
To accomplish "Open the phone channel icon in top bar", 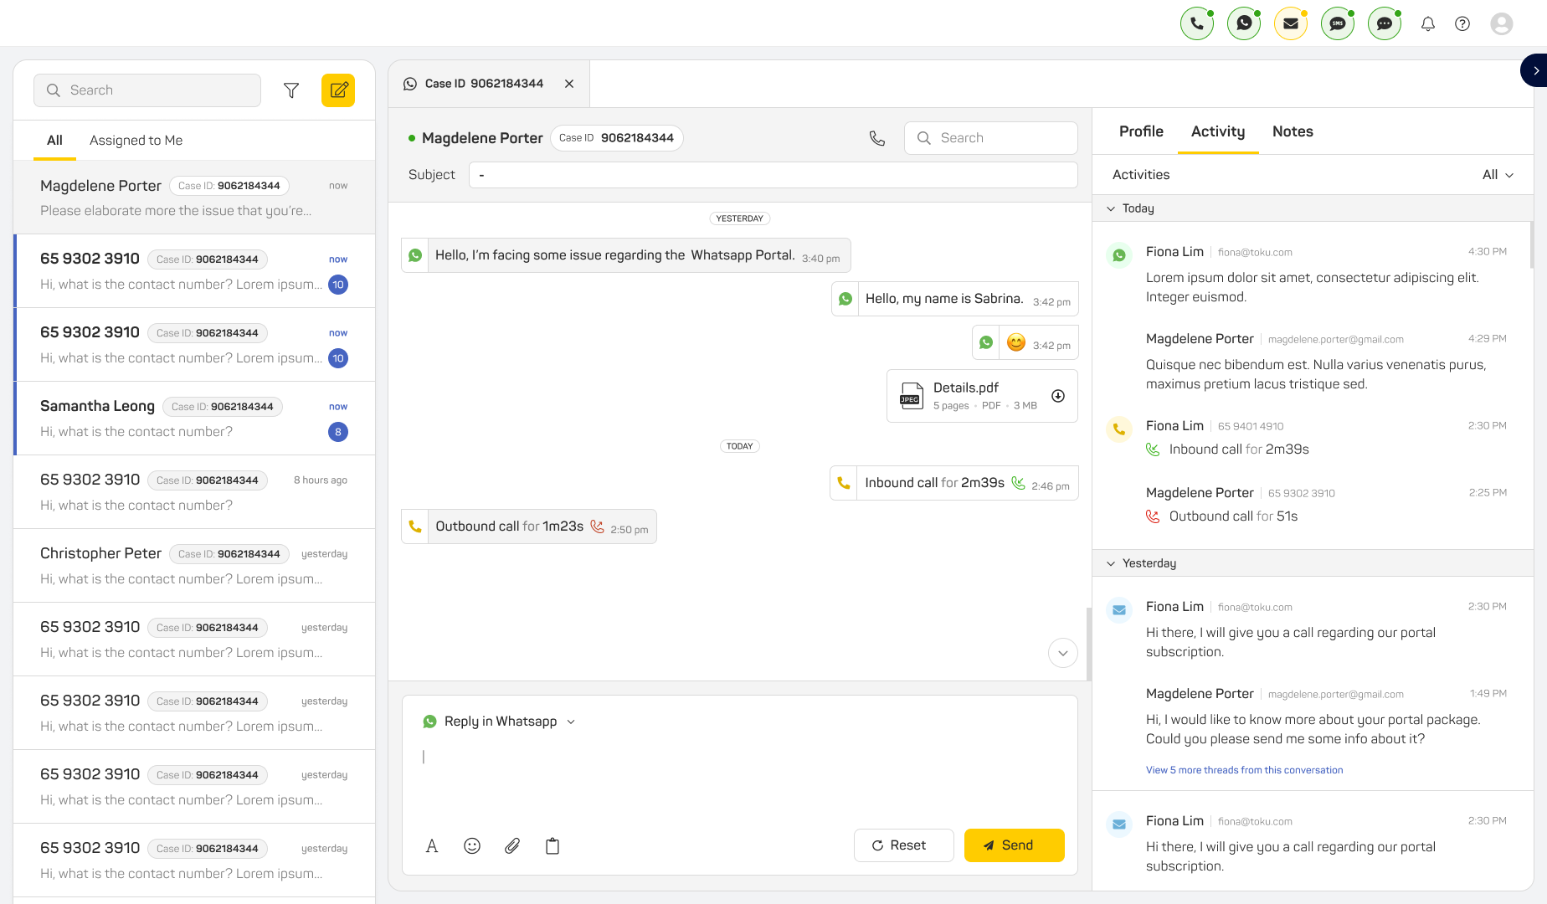I will [x=1197, y=23].
